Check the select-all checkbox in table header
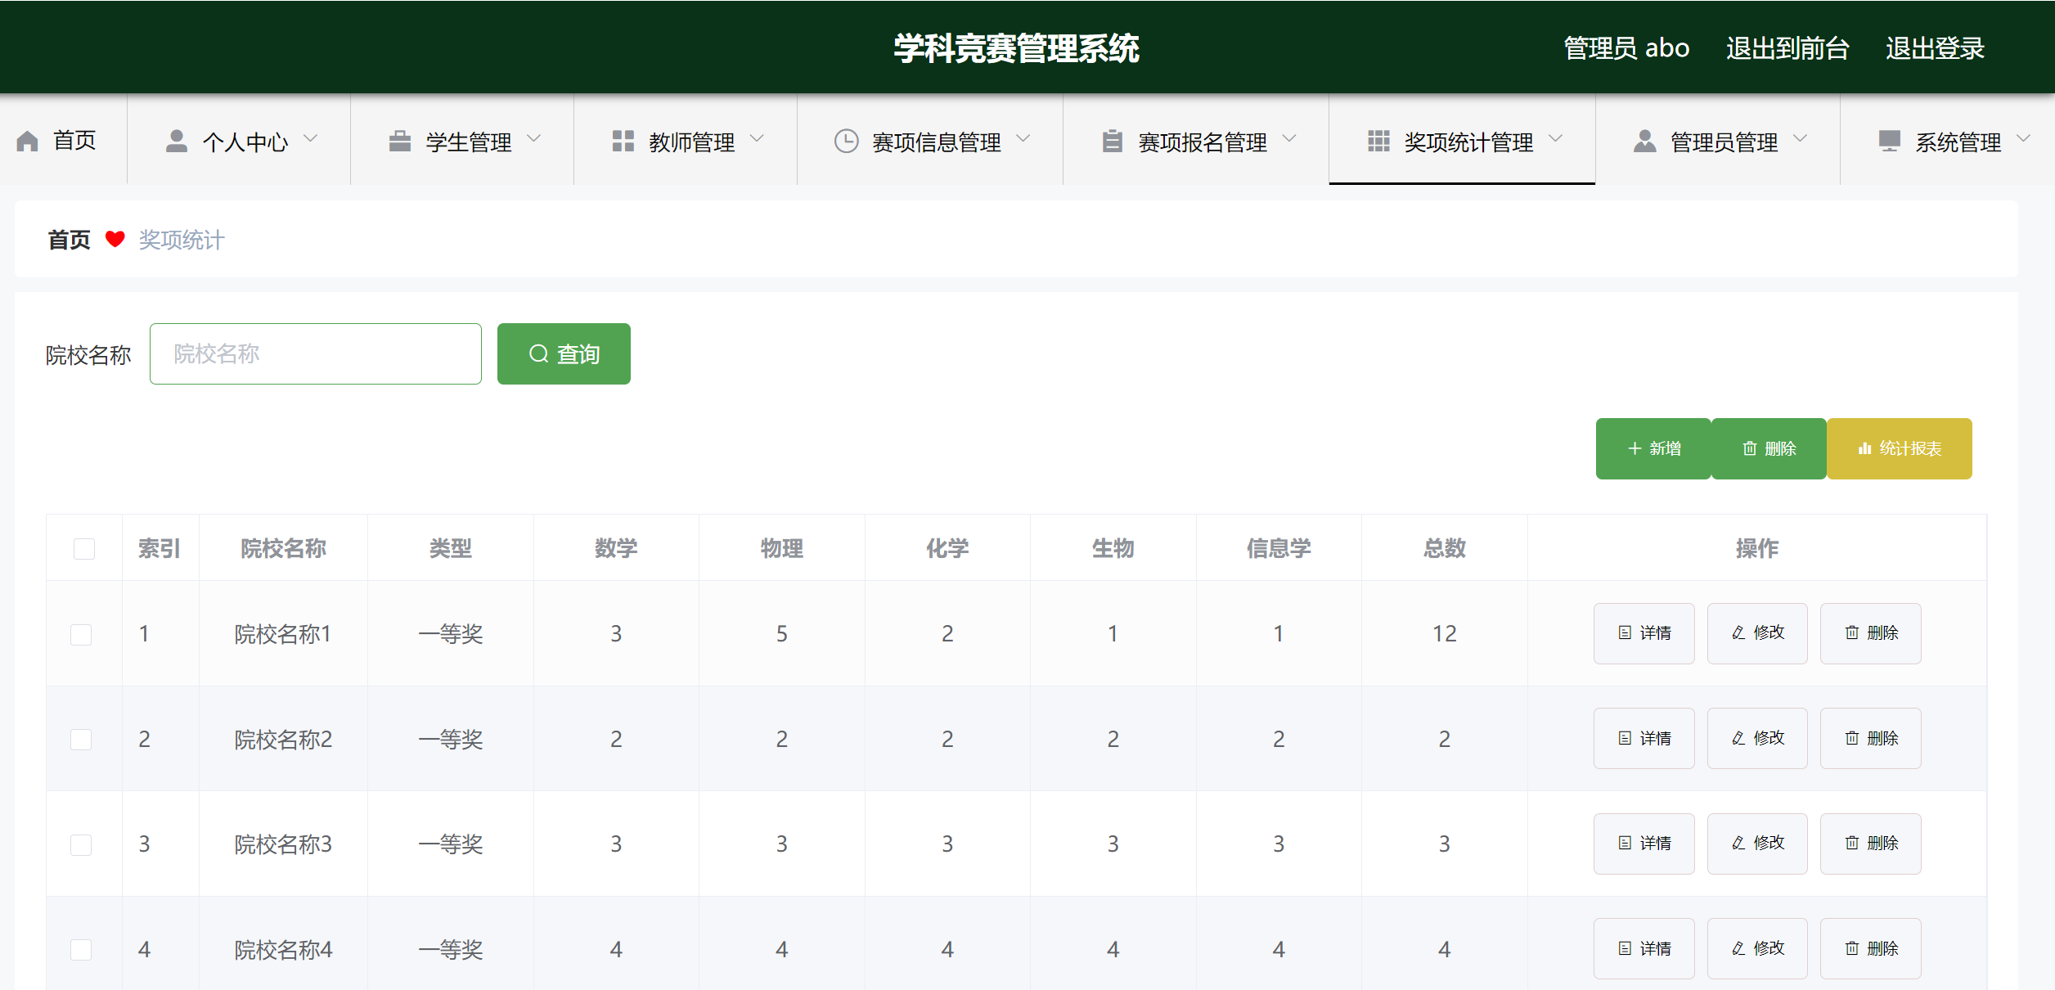The height and width of the screenshot is (990, 2055). coord(83,548)
